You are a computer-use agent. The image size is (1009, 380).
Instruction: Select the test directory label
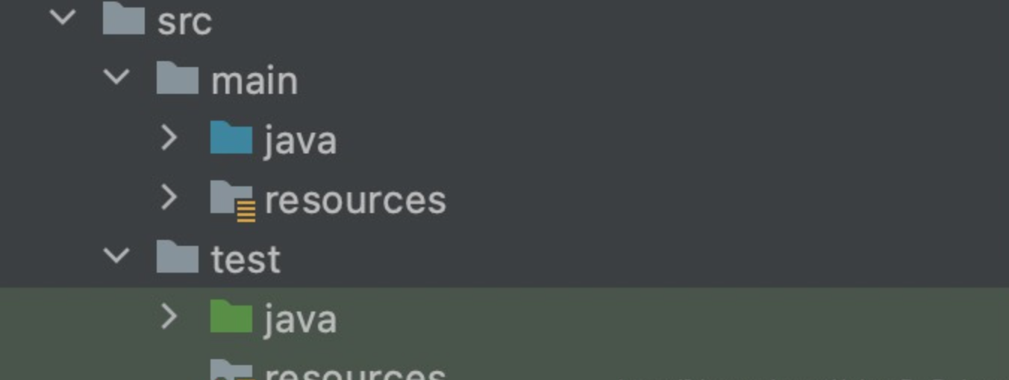[x=246, y=260]
